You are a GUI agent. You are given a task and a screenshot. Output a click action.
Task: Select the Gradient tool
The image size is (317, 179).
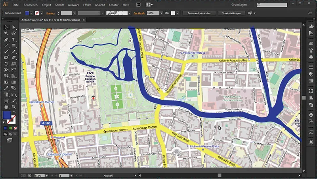pos(13,82)
